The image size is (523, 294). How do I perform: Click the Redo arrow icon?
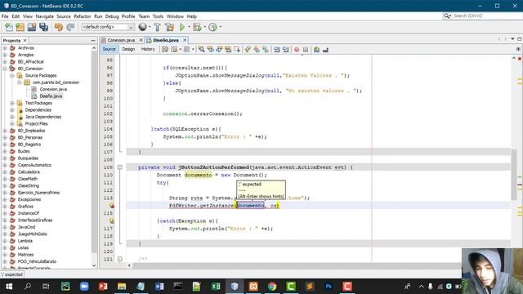[x=70, y=27]
